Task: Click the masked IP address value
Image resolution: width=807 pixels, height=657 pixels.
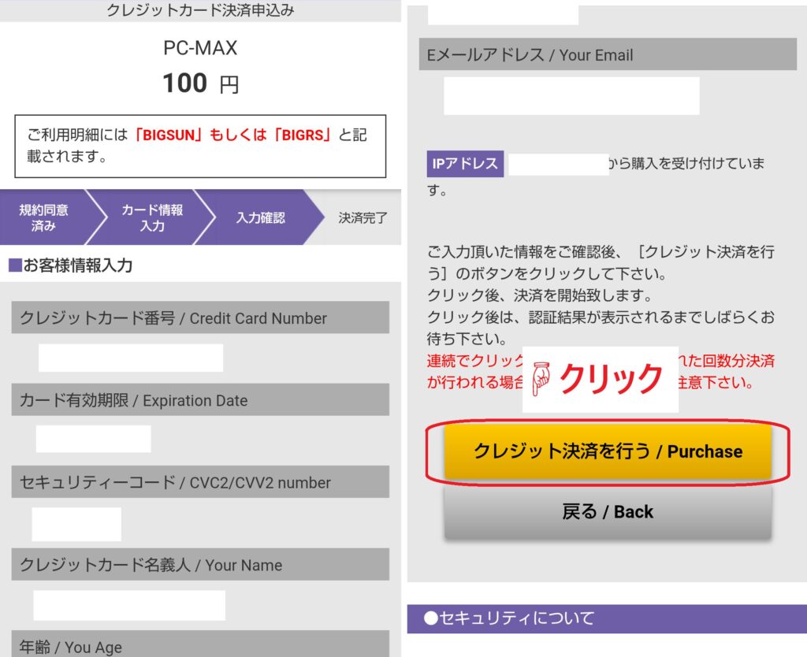Action: point(557,164)
